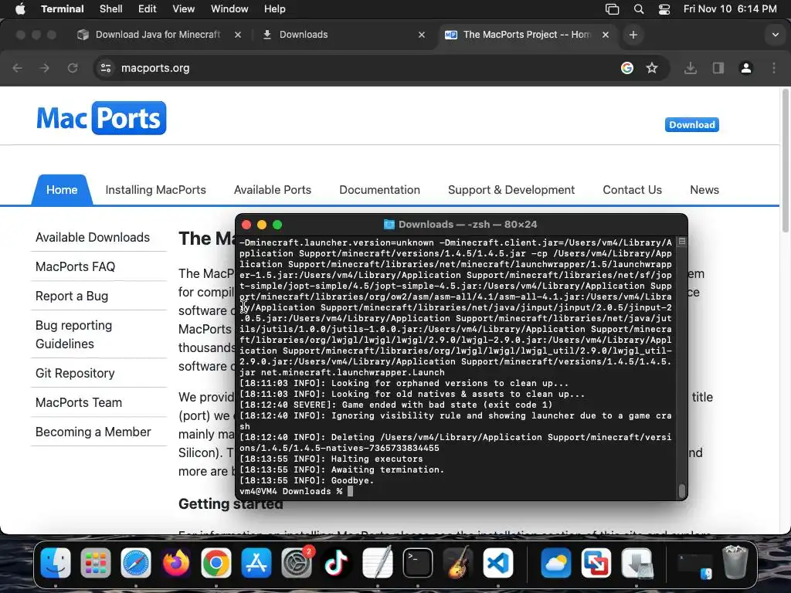Screen dimensions: 791x593
Task: Open Report a Bug sidebar link
Action: click(72, 296)
